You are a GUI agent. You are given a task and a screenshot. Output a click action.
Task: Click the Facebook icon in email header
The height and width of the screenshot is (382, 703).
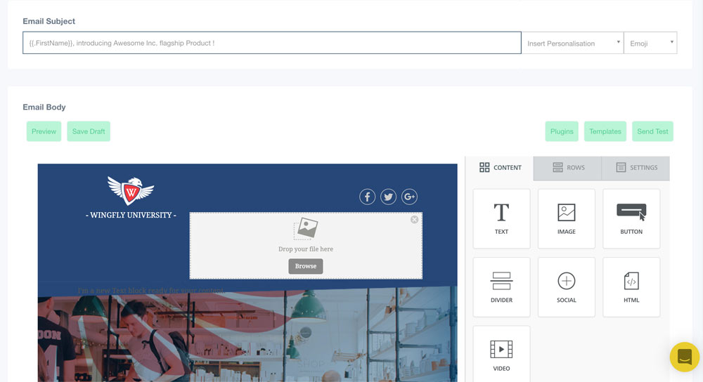[367, 197]
